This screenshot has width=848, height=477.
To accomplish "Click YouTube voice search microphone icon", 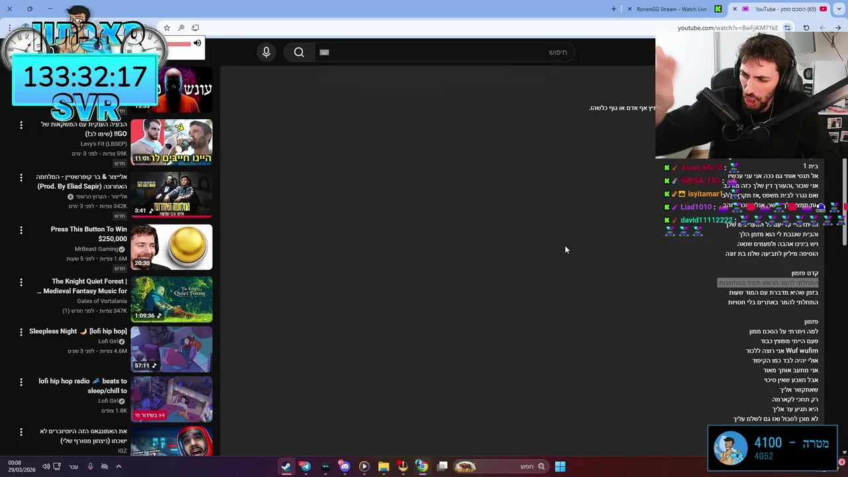I will [x=266, y=52].
